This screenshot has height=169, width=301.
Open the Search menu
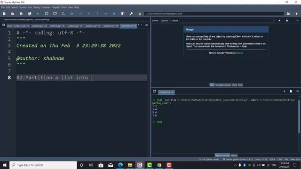[x=15, y=8]
